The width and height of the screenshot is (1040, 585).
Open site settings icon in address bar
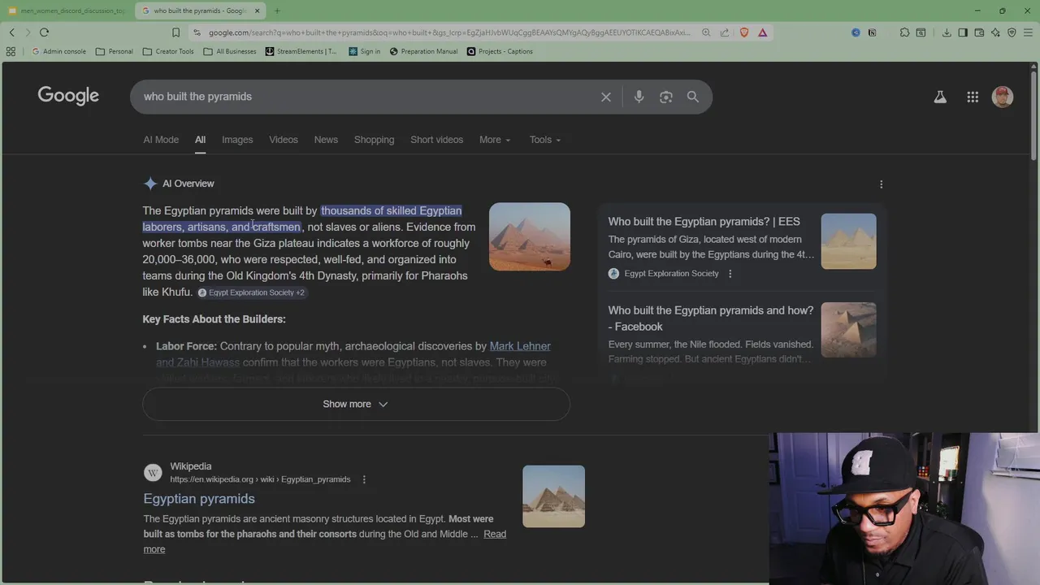[x=197, y=32]
